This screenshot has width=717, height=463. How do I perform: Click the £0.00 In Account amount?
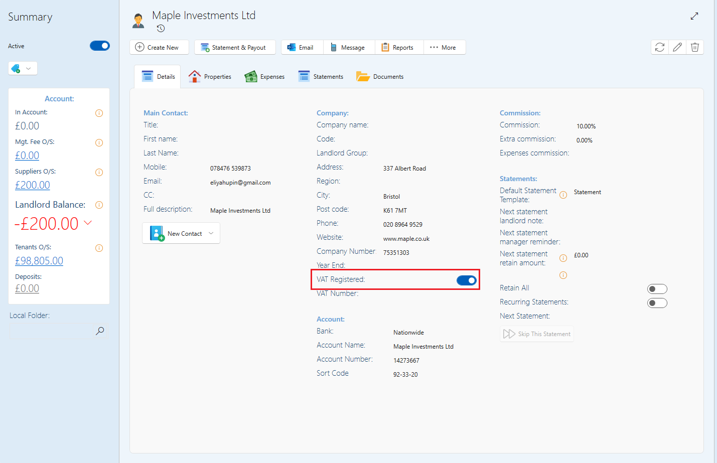pyautogui.click(x=27, y=126)
